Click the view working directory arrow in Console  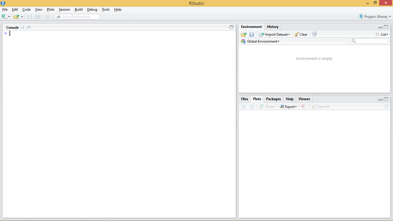(28, 27)
